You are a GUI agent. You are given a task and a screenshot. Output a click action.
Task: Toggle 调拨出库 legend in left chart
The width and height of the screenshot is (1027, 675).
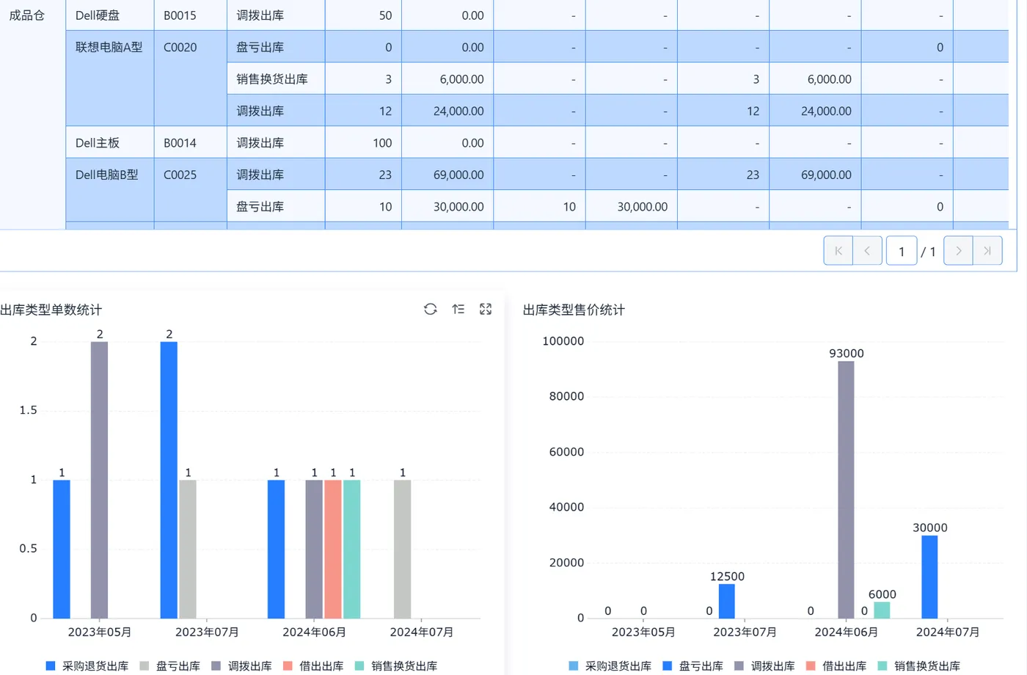click(x=241, y=666)
